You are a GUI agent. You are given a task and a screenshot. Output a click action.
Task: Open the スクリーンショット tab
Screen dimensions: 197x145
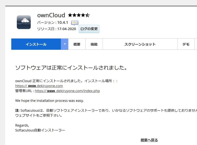tap(140, 44)
